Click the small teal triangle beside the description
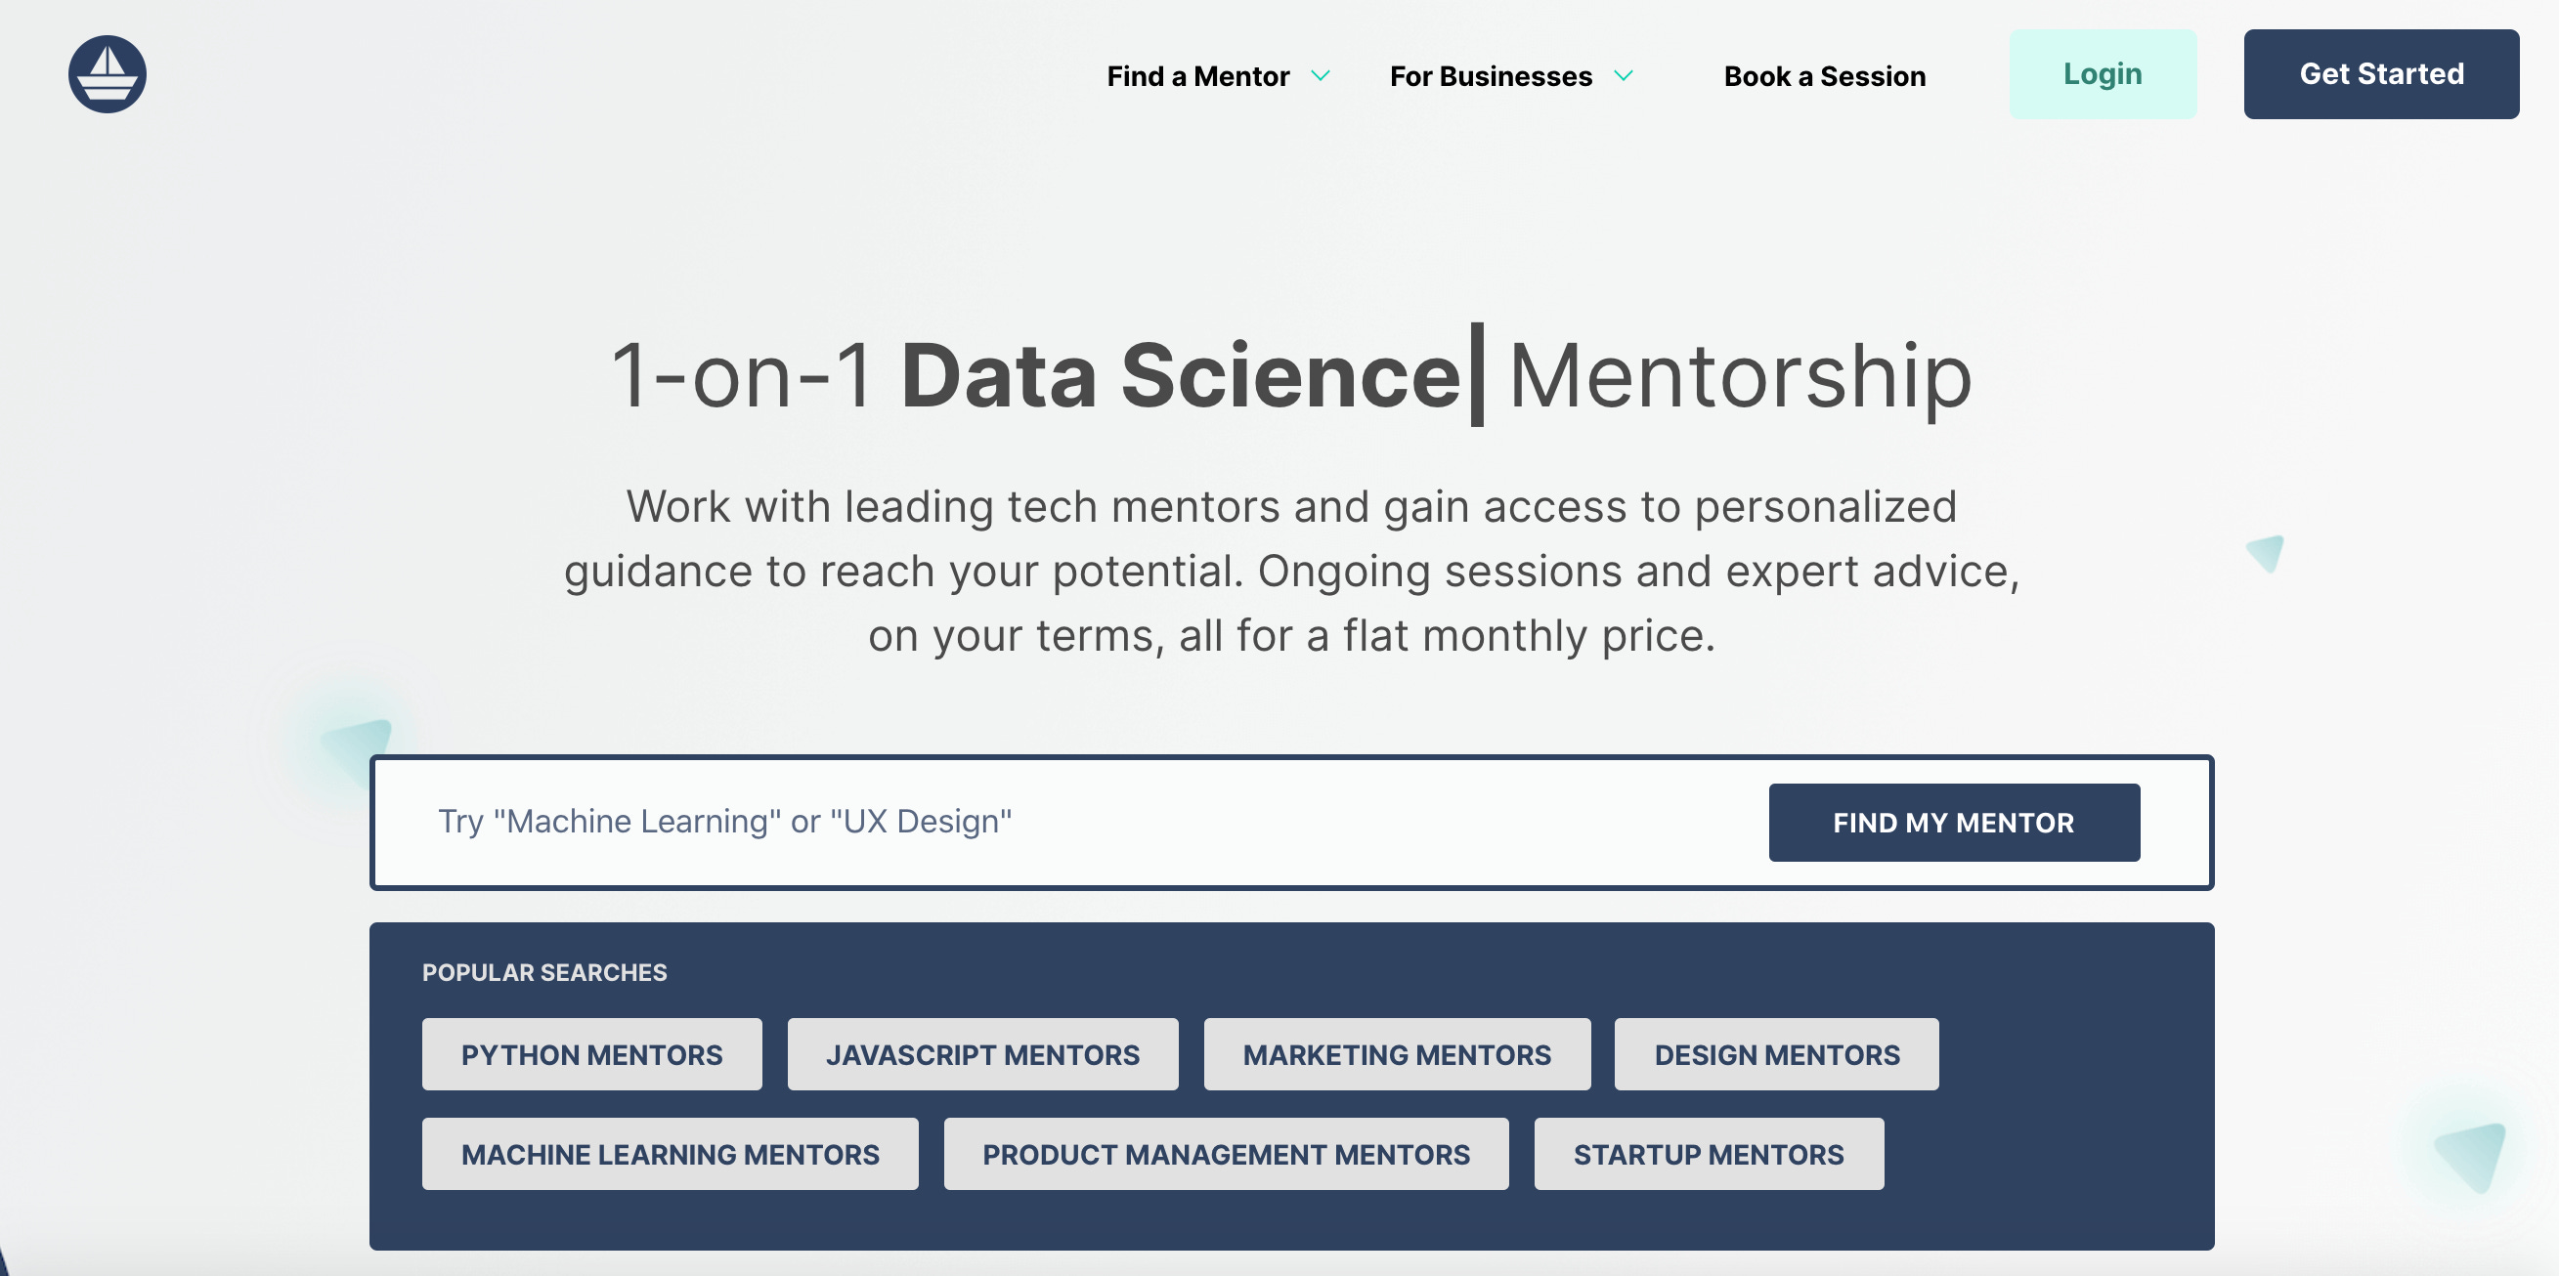This screenshot has width=2559, height=1276. (x=2266, y=553)
